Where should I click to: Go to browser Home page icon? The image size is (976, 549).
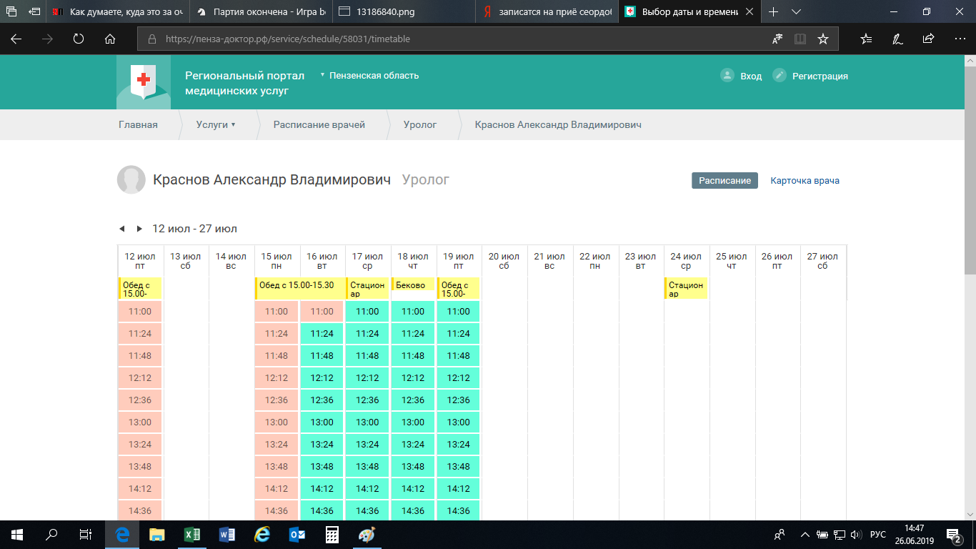click(x=110, y=39)
